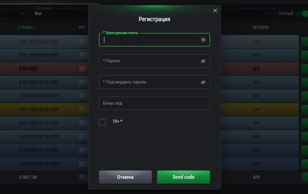Image resolution: width=308 pixels, height=194 pixels.
Task: Expand the dropdown chevron left of Тип банка
Action: click(x=22, y=13)
